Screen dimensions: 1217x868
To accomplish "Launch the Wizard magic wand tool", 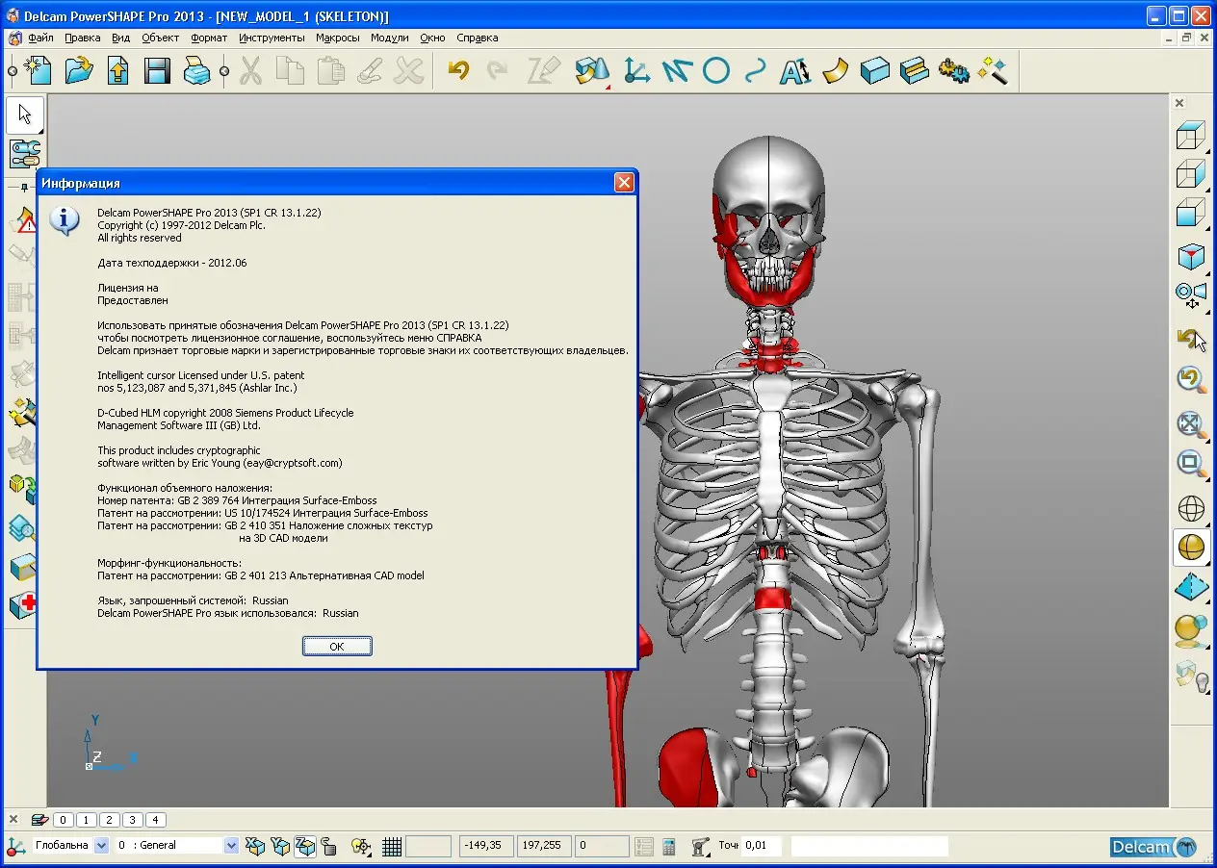I will 993,71.
